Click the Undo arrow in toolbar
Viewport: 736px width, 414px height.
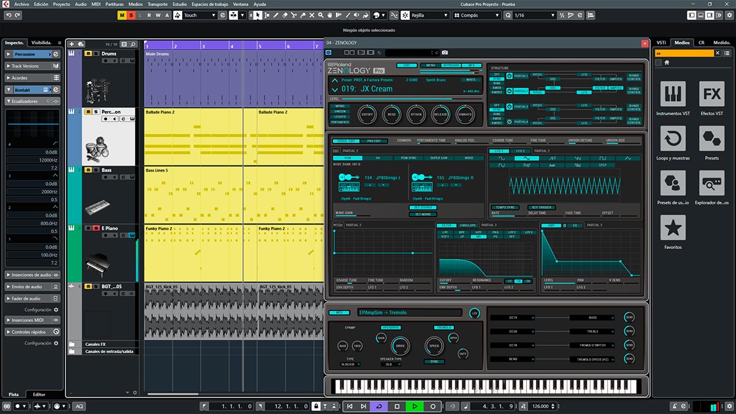pyautogui.click(x=9, y=15)
